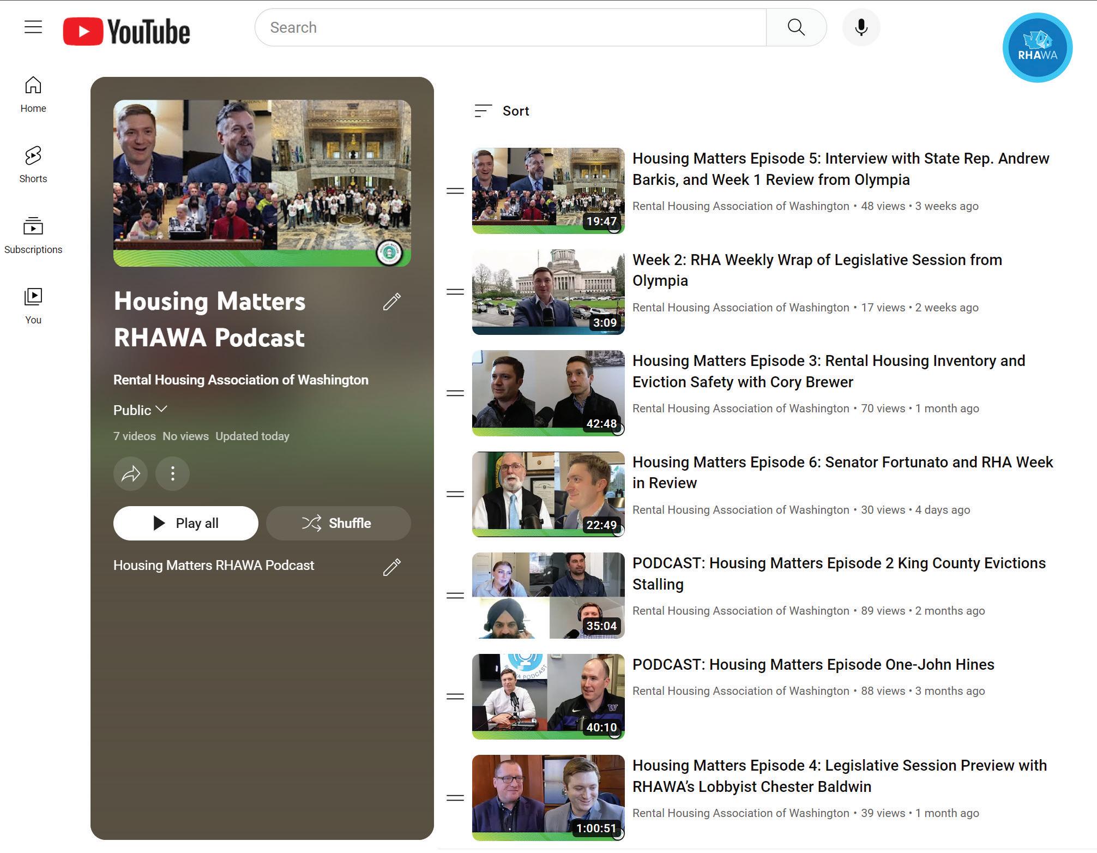Open the hamburger guide menu
Image resolution: width=1097 pixels, height=853 pixels.
33,27
